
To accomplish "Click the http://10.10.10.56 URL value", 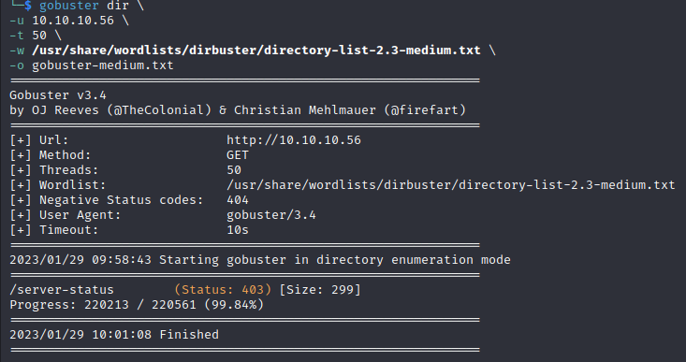I will click(x=294, y=140).
